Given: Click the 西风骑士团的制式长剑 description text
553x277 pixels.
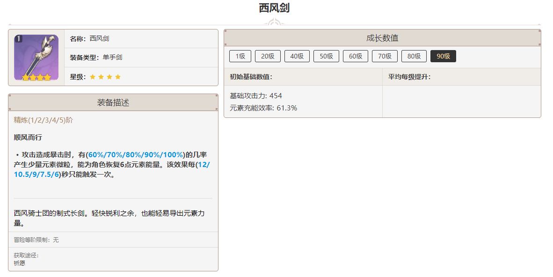Looking at the screenshot, I should click(109, 218).
